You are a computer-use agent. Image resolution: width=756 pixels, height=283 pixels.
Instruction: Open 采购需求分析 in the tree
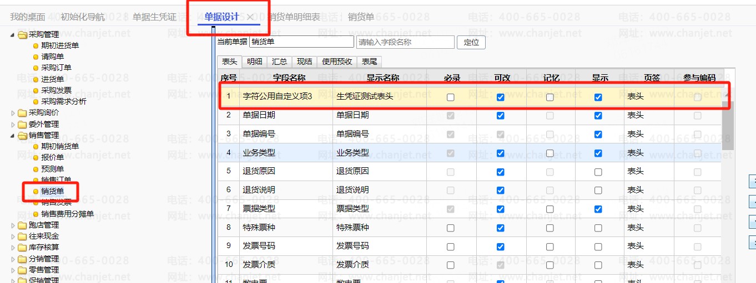(64, 101)
